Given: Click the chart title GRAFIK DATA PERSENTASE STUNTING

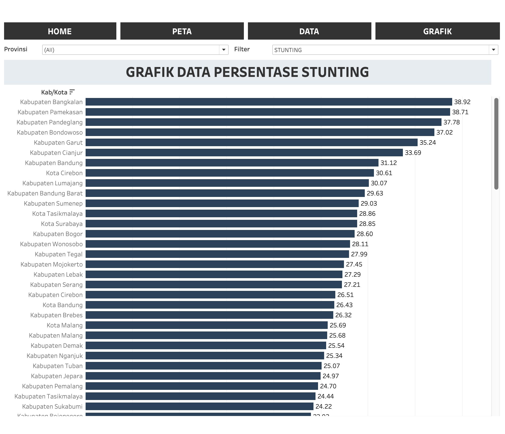Looking at the screenshot, I should (247, 72).
